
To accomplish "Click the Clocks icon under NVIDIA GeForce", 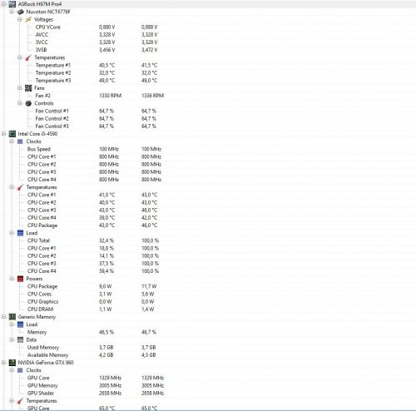I will tap(20, 370).
